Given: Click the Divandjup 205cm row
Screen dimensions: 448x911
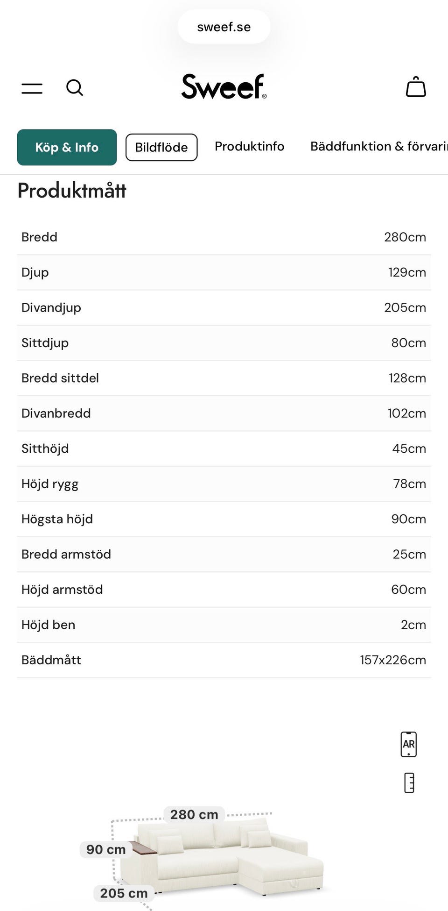Looking at the screenshot, I should pyautogui.click(x=224, y=307).
